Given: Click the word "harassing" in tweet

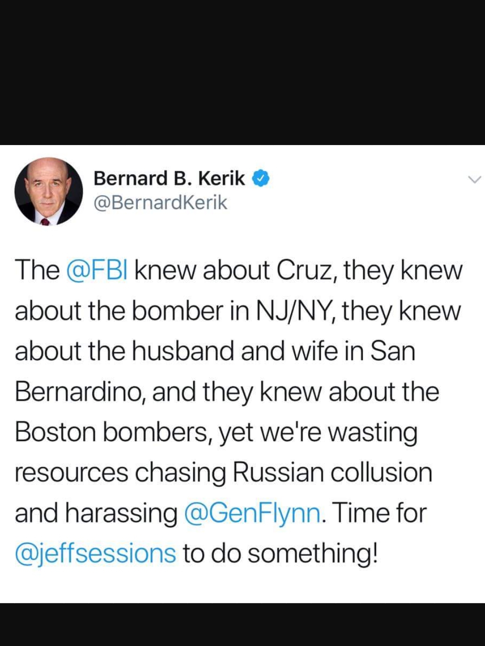Looking at the screenshot, I should 121,513.
